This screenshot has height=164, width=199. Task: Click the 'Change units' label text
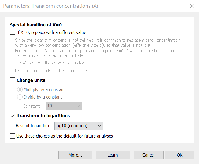(x=31, y=80)
